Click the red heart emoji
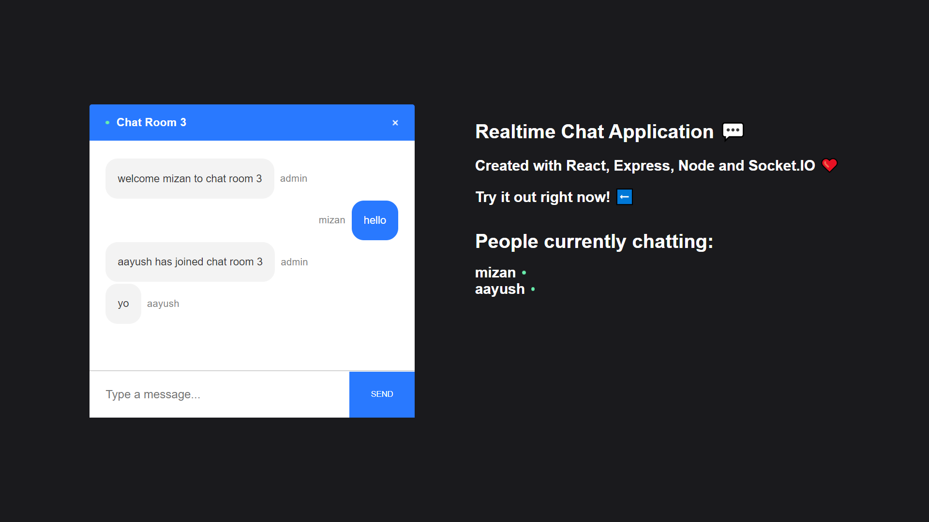Viewport: 929px width, 522px height. (829, 165)
